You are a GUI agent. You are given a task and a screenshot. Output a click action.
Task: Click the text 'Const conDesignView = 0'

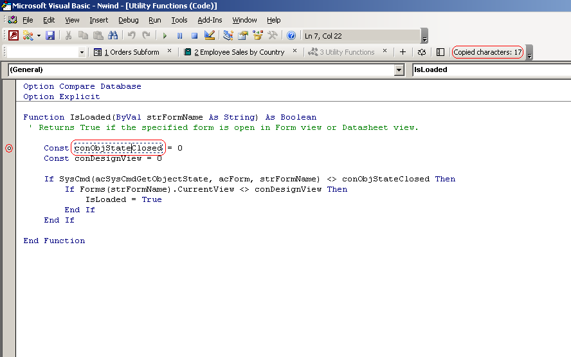(x=103, y=158)
